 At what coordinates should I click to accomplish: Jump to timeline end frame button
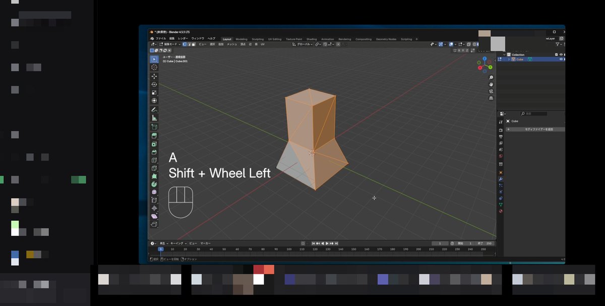[337, 243]
